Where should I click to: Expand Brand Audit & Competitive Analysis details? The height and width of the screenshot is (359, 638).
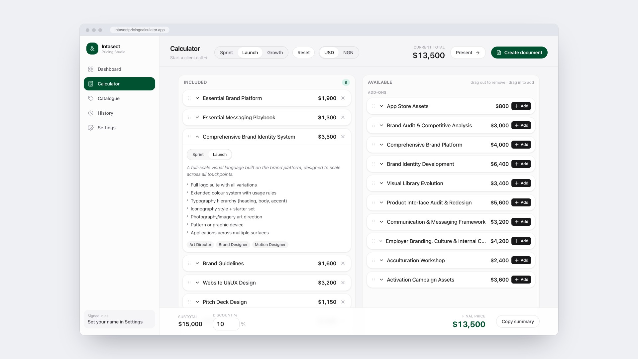click(381, 125)
